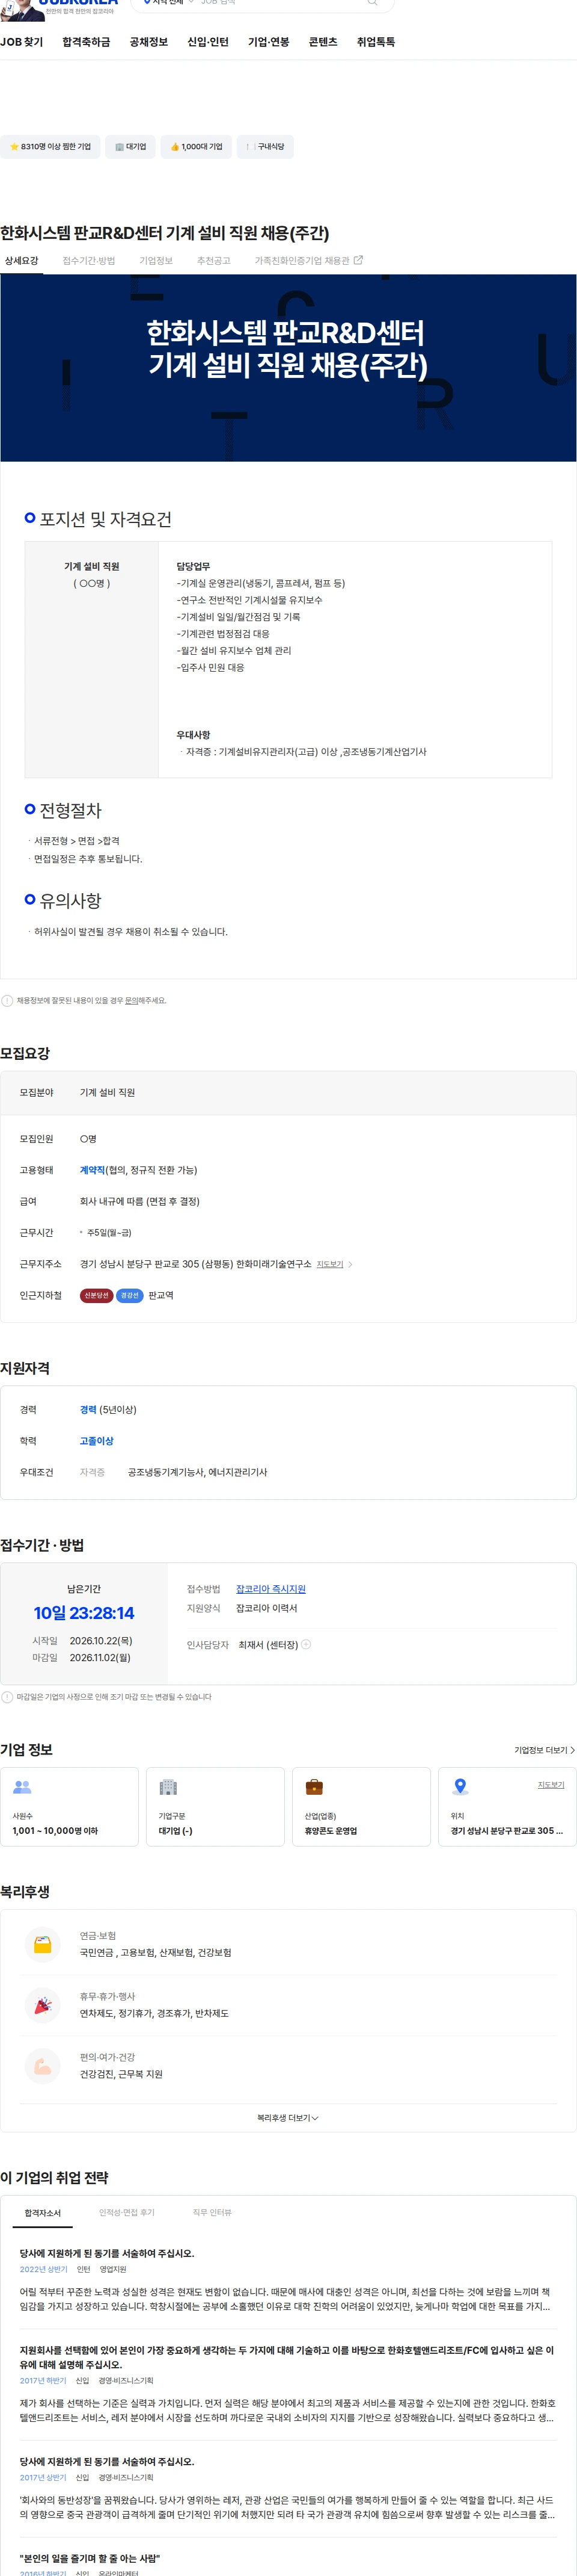Viewport: 577px width, 2576px height.
Task: Open the "본인의 일을 즐기며" essay
Action: (89, 2560)
